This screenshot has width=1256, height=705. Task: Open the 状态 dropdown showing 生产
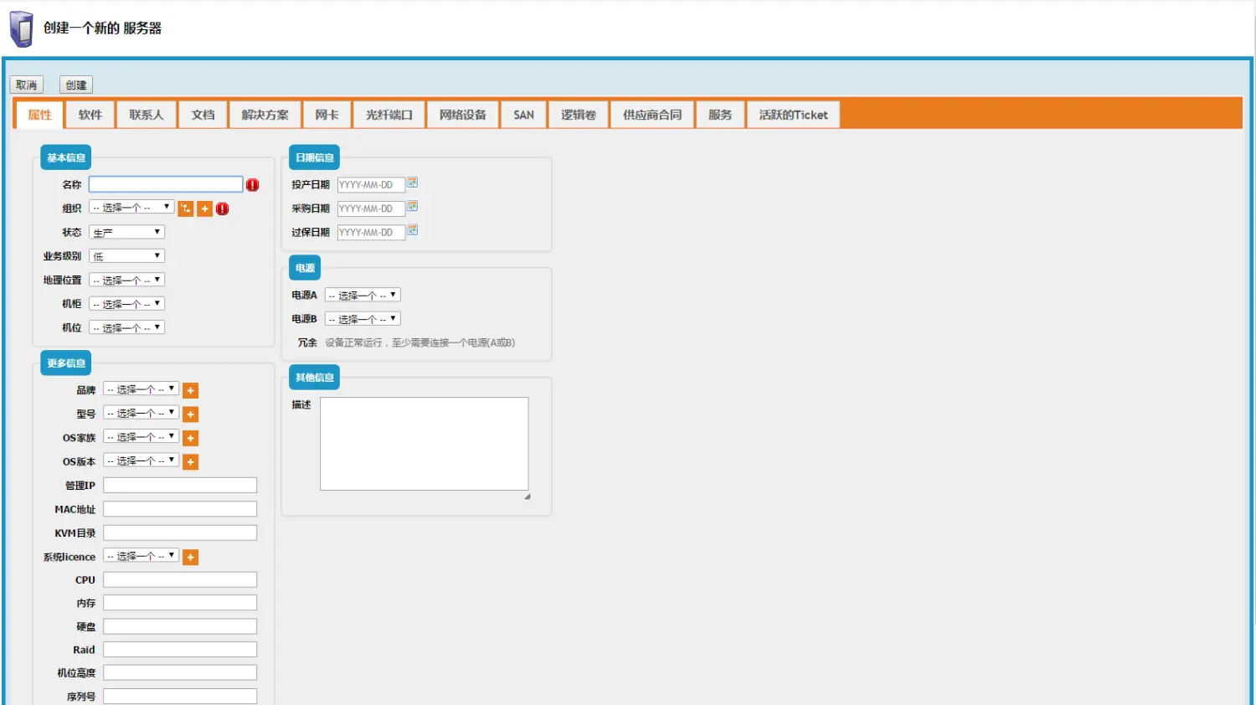126,232
